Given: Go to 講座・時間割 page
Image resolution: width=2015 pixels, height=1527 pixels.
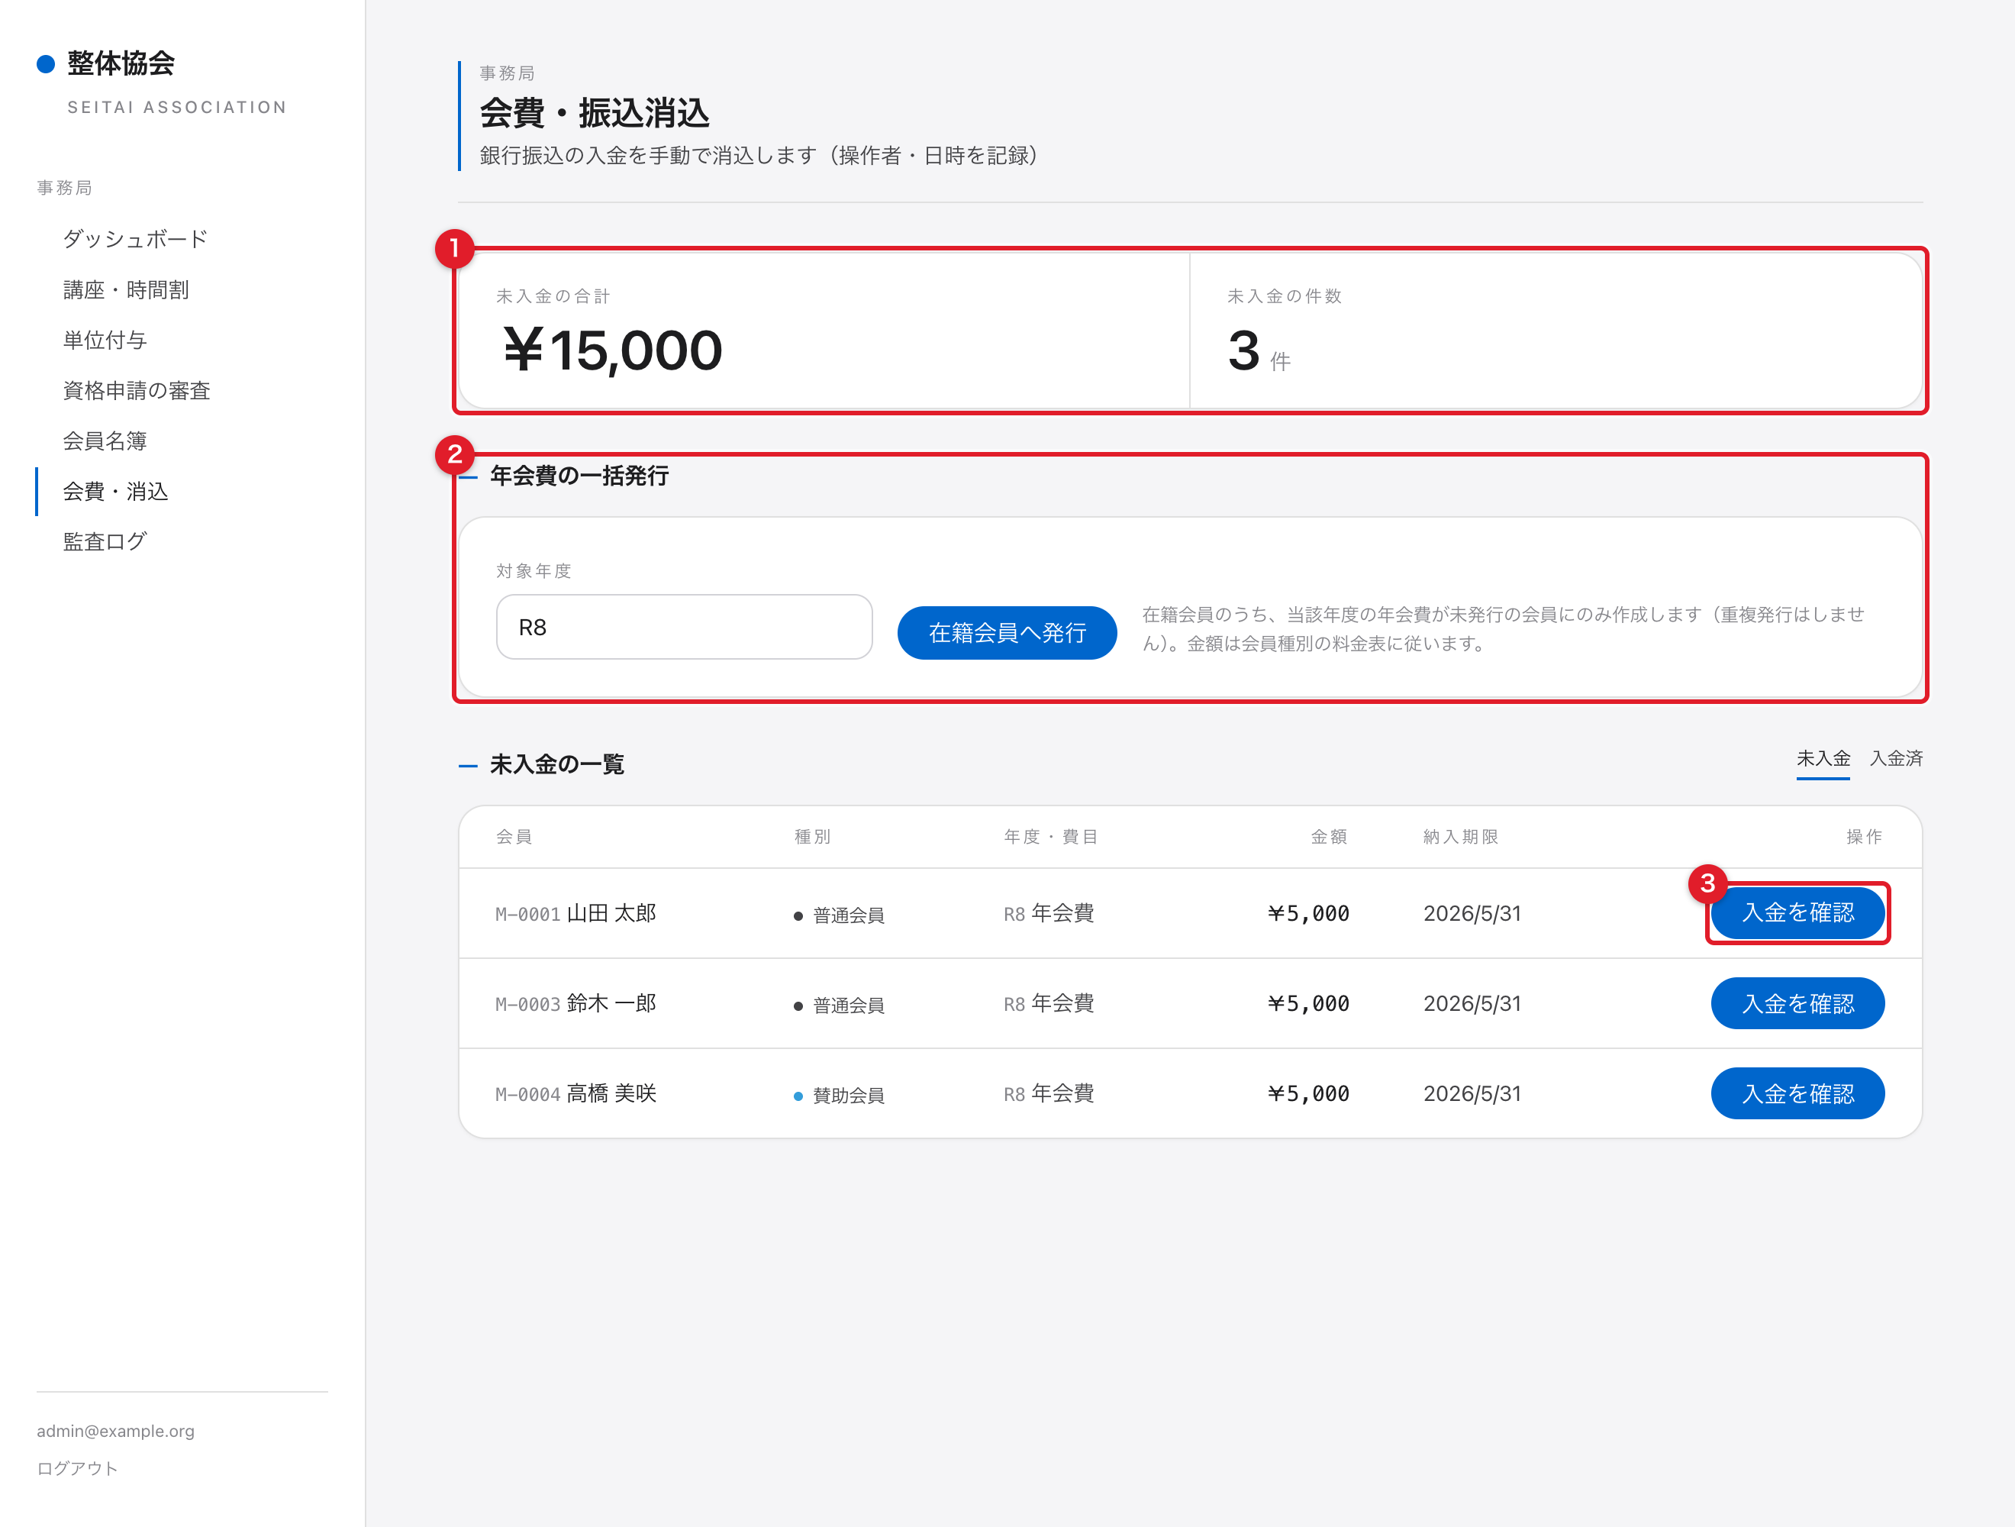Looking at the screenshot, I should click(126, 289).
